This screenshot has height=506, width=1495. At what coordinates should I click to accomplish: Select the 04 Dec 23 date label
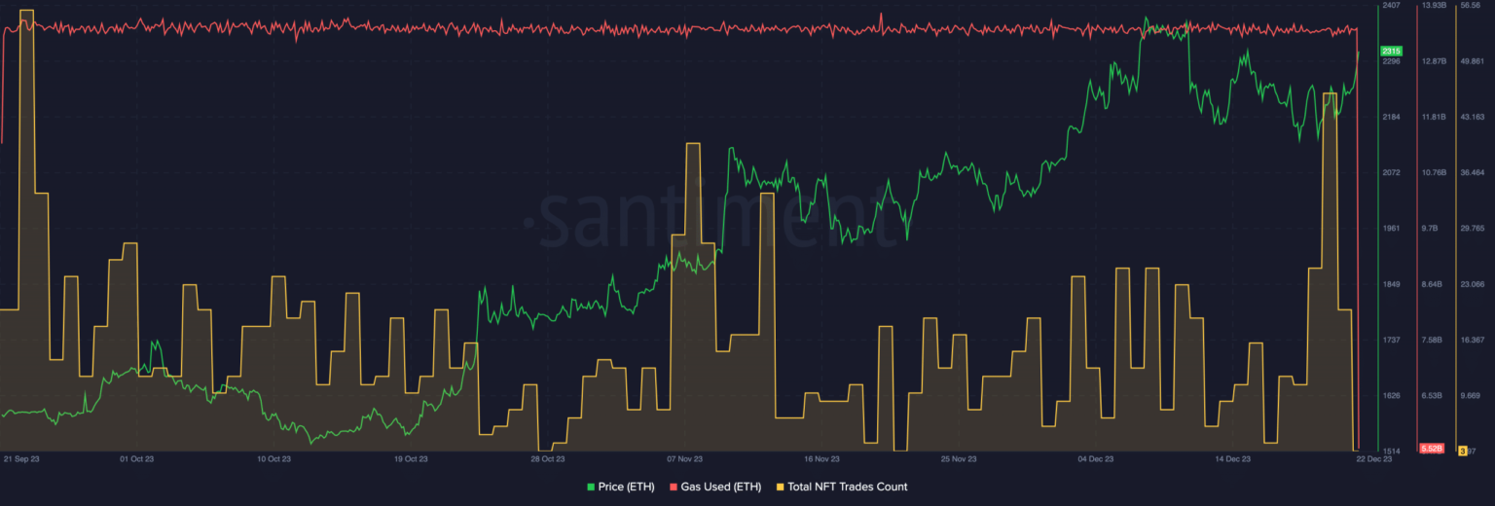1096,458
